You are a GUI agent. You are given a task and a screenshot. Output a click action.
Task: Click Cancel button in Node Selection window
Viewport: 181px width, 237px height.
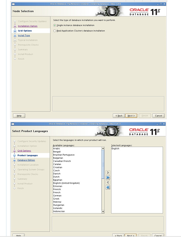pos(159,116)
